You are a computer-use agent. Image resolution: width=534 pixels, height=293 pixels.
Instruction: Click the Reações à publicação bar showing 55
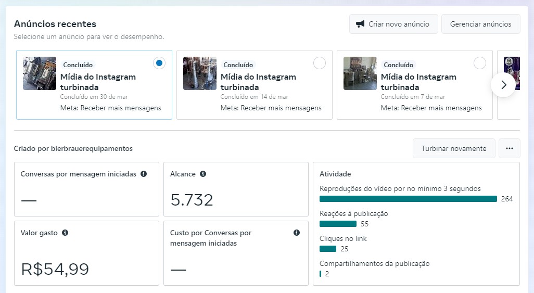[338, 224]
